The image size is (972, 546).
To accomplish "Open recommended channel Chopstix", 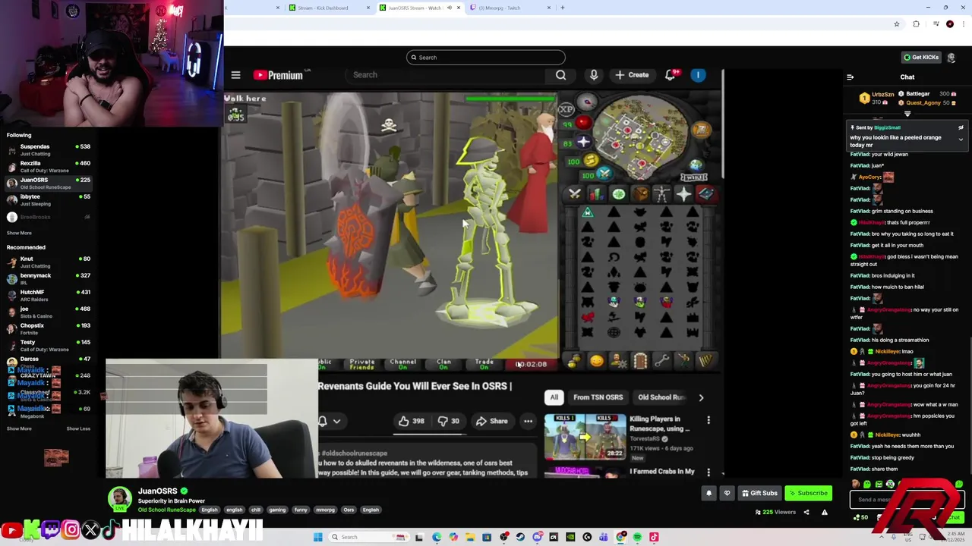I will pos(49,328).
